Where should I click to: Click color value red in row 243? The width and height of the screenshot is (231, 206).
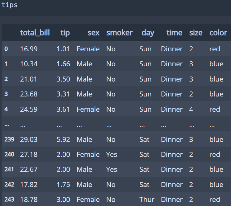click(x=215, y=199)
